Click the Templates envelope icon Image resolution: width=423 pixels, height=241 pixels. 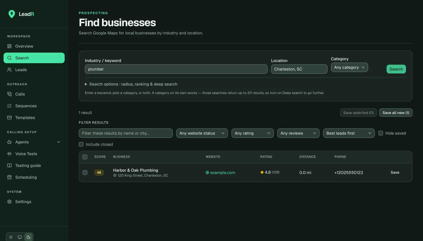tap(10, 118)
